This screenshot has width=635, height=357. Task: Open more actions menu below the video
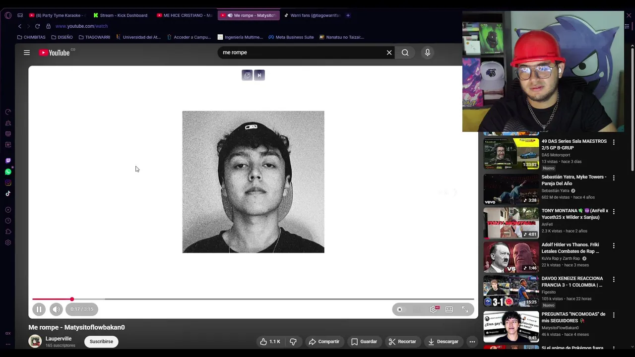(x=472, y=342)
